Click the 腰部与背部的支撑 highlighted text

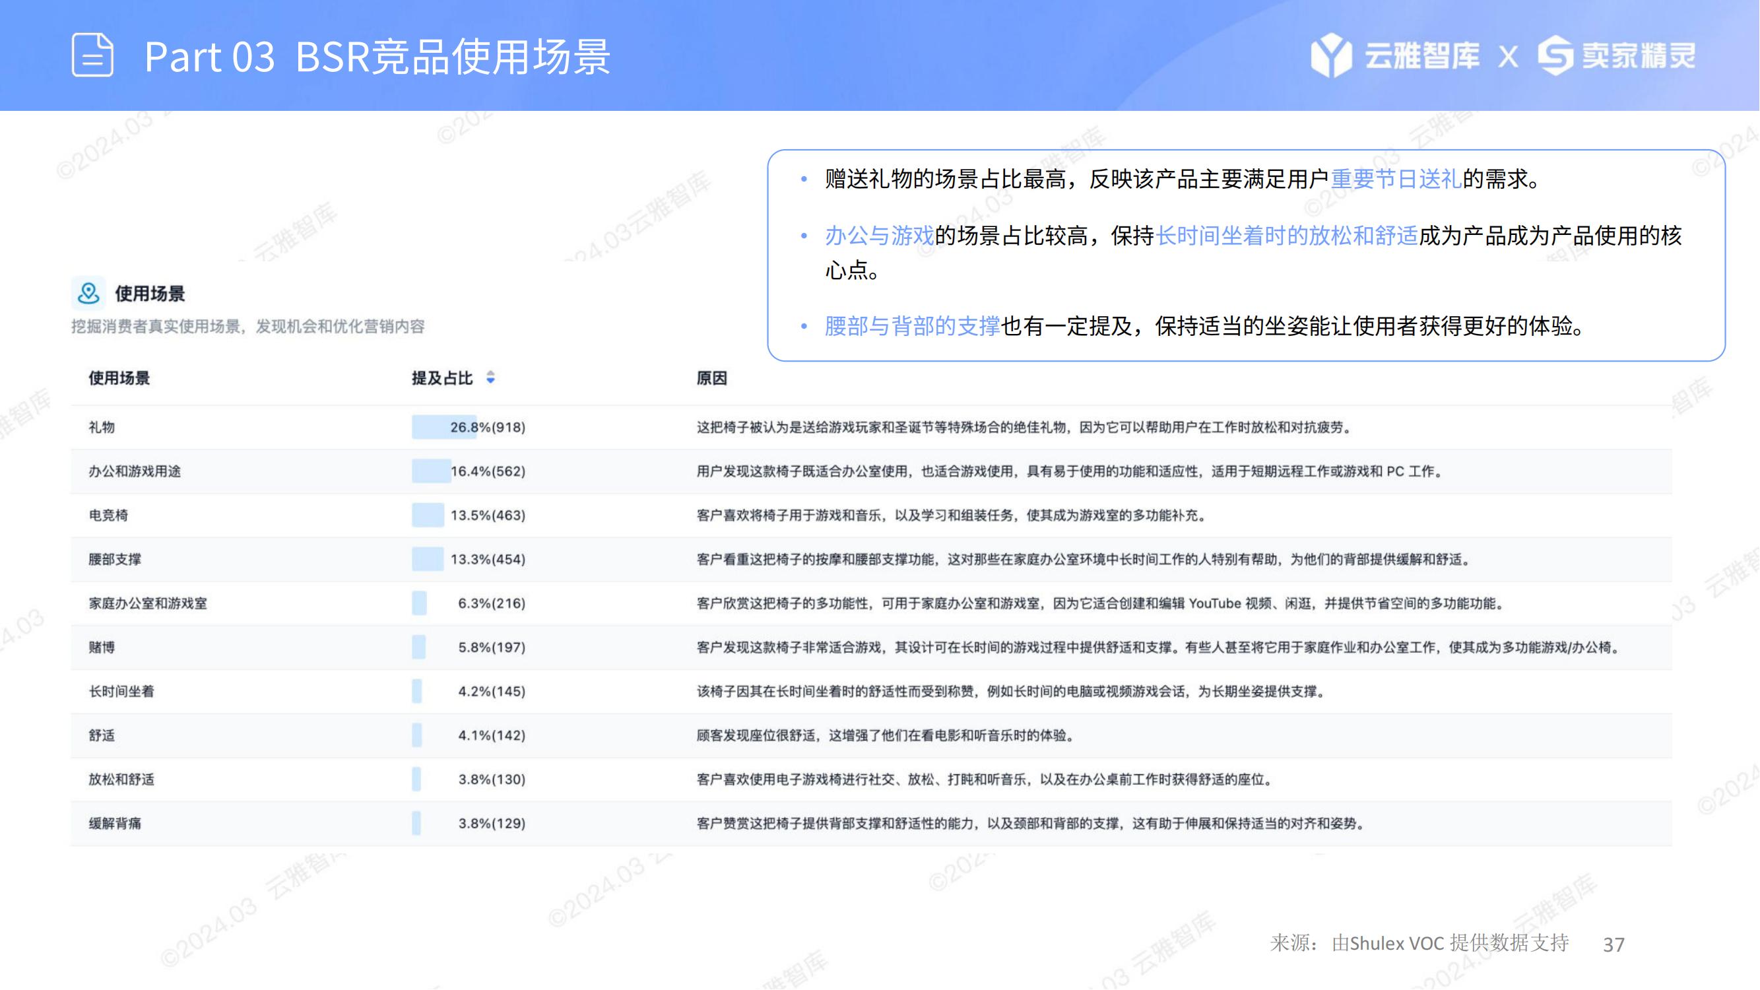coord(912,326)
